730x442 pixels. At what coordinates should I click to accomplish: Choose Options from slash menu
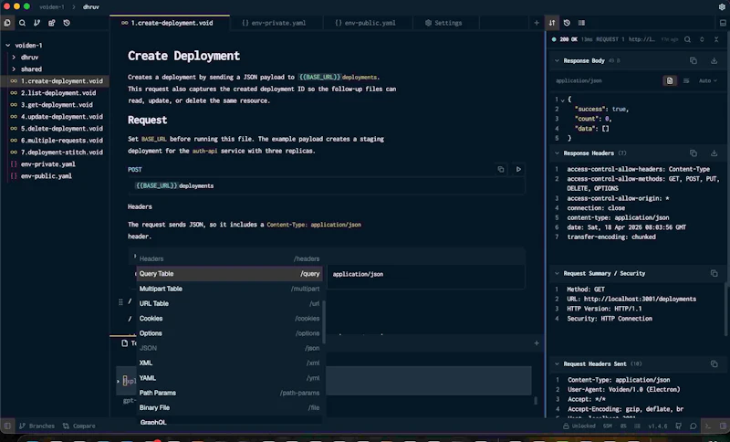230,333
